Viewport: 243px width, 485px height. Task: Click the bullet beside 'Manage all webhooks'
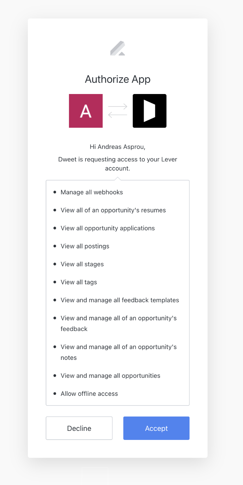[55, 192]
